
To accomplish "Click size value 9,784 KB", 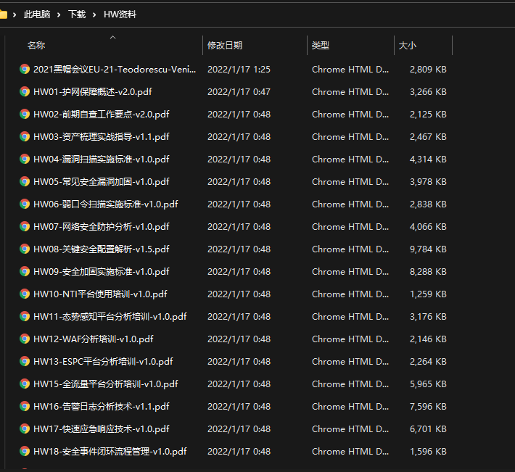I will pyautogui.click(x=428, y=249).
